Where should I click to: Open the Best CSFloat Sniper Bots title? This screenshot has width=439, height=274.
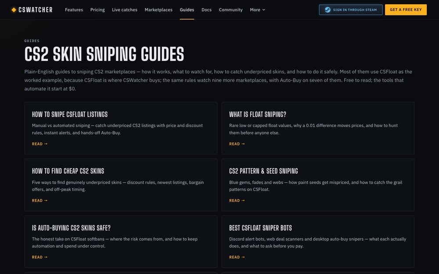coord(260,228)
